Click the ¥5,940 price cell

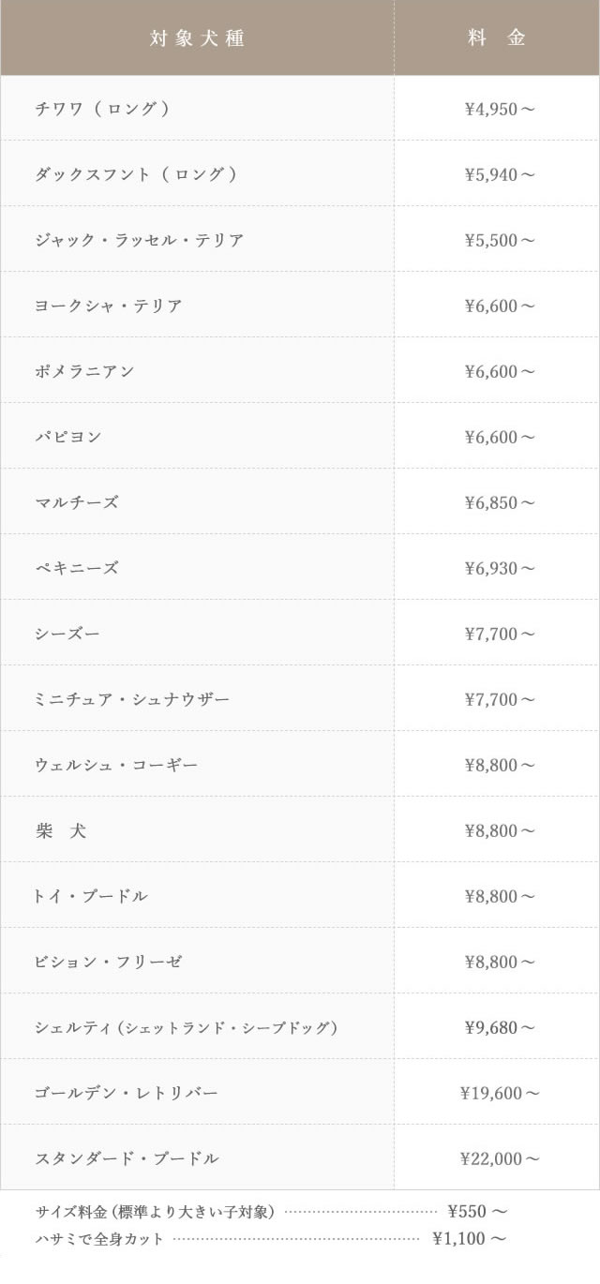500,174
